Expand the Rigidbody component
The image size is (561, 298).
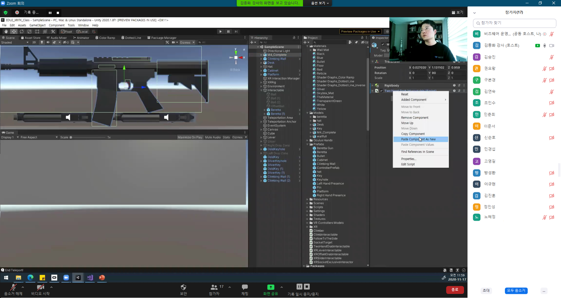tap(372, 86)
